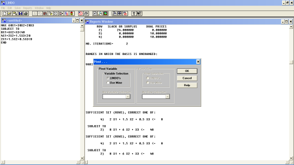This screenshot has width=294, height=165.
Task: Select Use Mine variable selection radio button
Action: 108,82
